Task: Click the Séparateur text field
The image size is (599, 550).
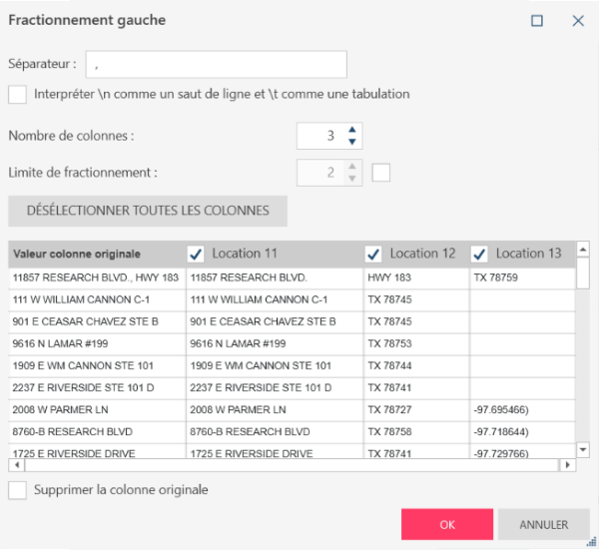Action: pos(216,65)
